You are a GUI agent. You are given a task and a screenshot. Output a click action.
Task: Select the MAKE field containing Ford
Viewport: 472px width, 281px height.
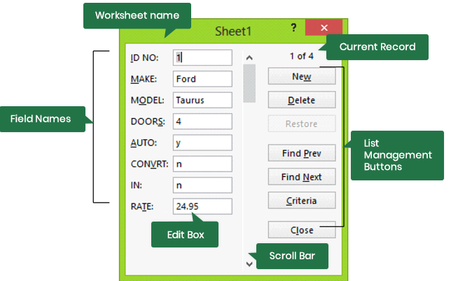coord(202,78)
